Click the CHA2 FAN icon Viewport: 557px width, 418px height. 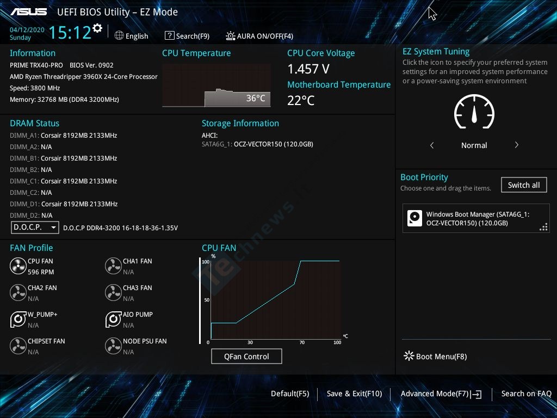coord(18,292)
